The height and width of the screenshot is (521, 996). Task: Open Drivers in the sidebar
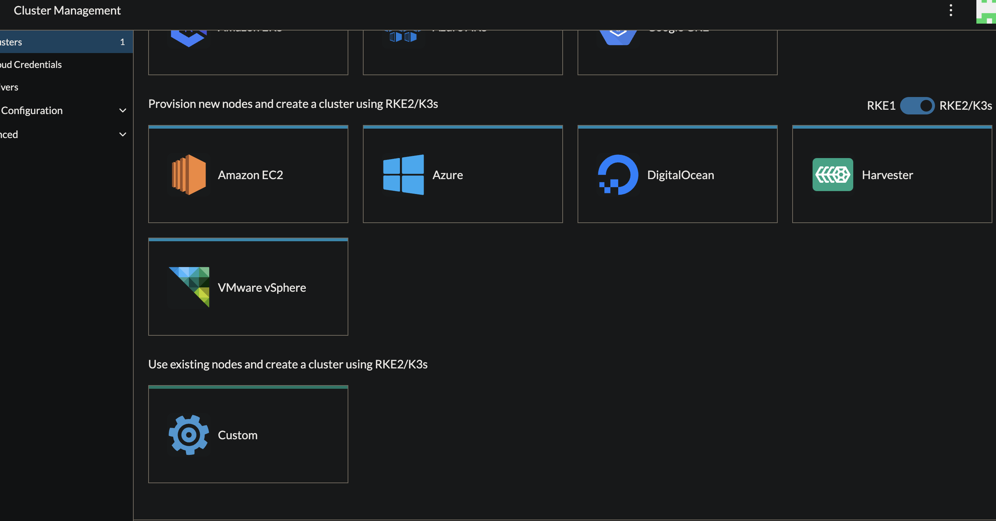point(66,87)
